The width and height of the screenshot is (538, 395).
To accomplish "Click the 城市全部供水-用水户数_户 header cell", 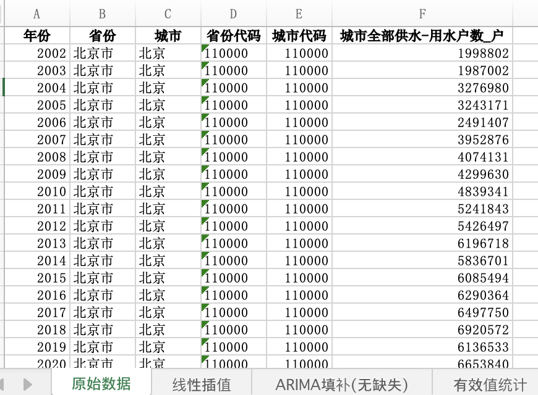I will point(422,35).
